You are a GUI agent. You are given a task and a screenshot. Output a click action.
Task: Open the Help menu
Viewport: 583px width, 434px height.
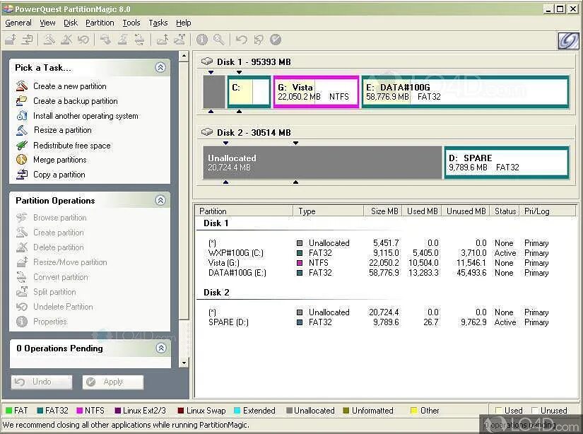(183, 23)
